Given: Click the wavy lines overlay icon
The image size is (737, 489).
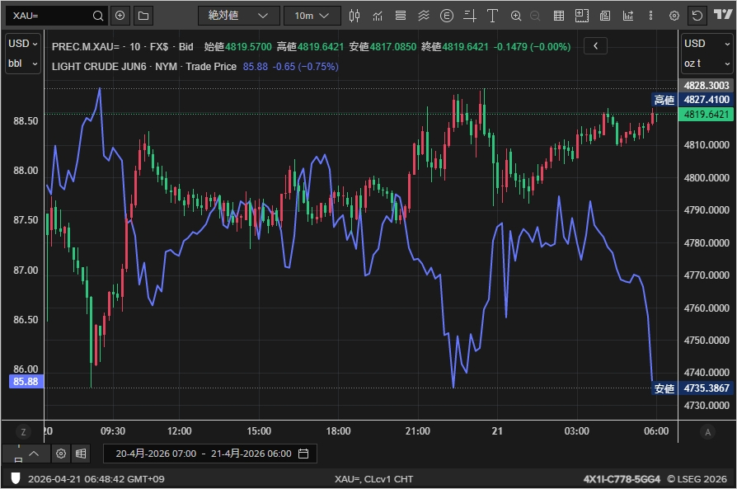Looking at the screenshot, I should 424,16.
